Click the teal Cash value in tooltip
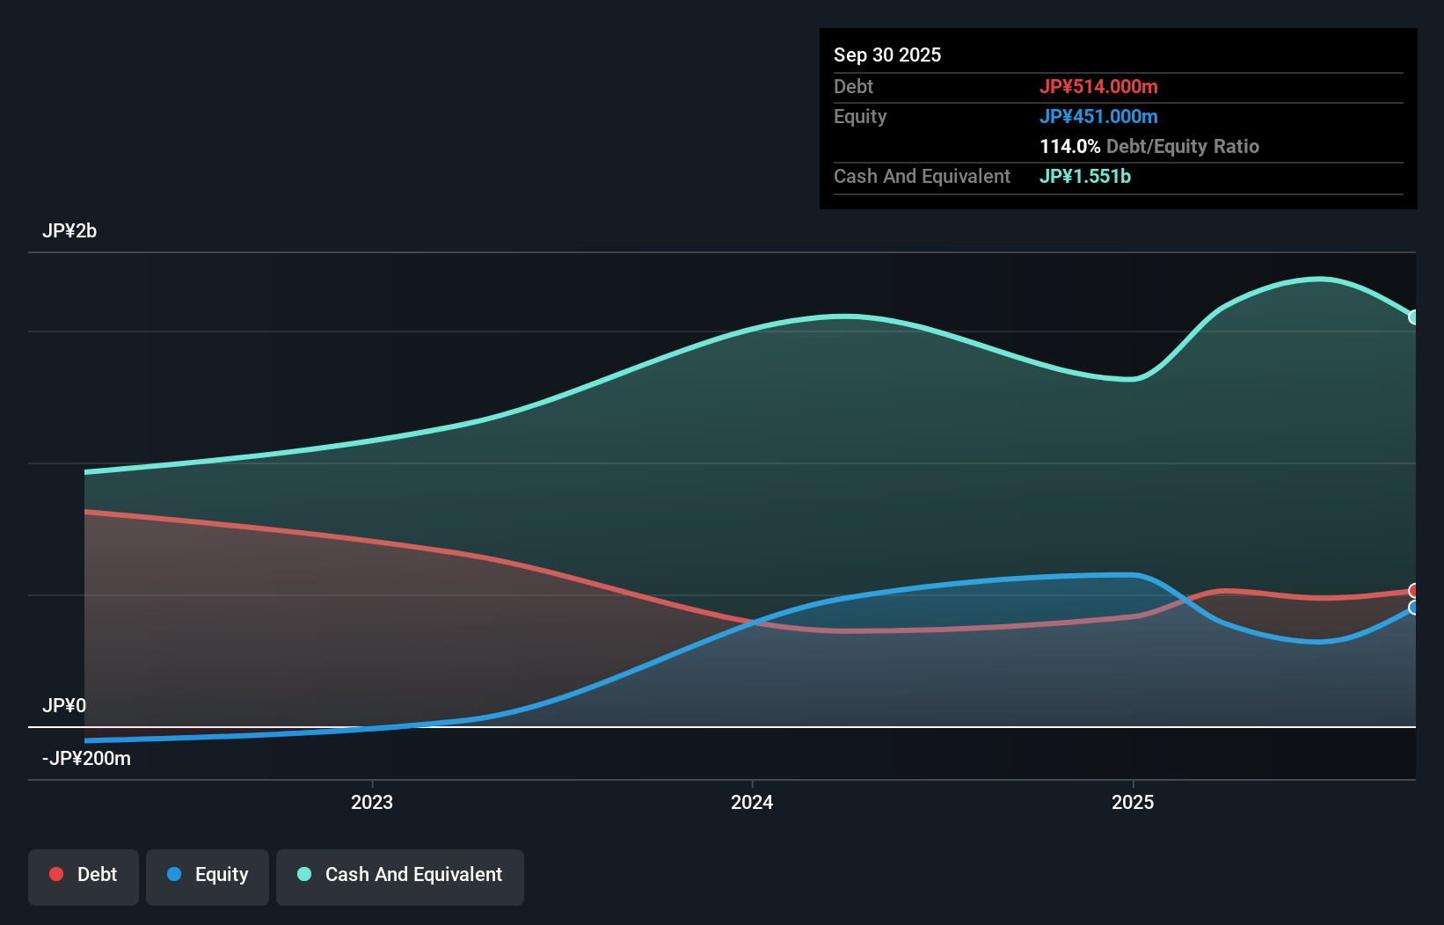This screenshot has height=925, width=1444. point(1085,177)
